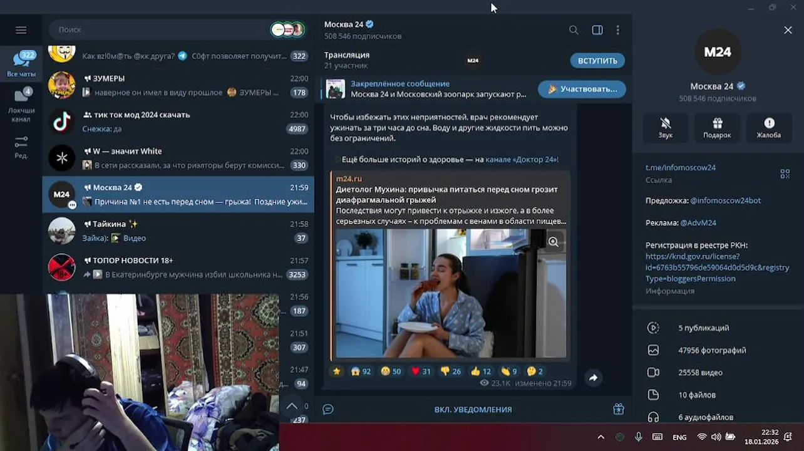The width and height of the screenshot is (804, 451).
Task: Click the 'Подарок' gift button
Action: pos(718,127)
